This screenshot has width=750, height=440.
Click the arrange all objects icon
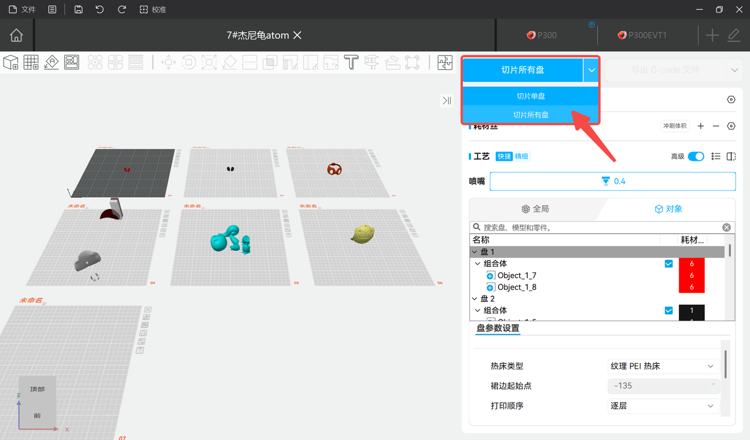tap(71, 62)
